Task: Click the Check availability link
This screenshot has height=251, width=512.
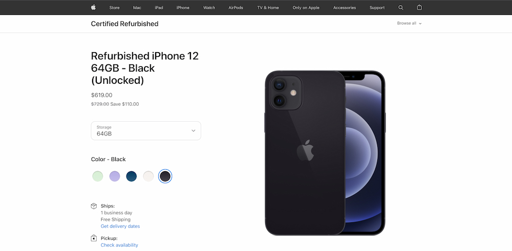Action: point(119,245)
